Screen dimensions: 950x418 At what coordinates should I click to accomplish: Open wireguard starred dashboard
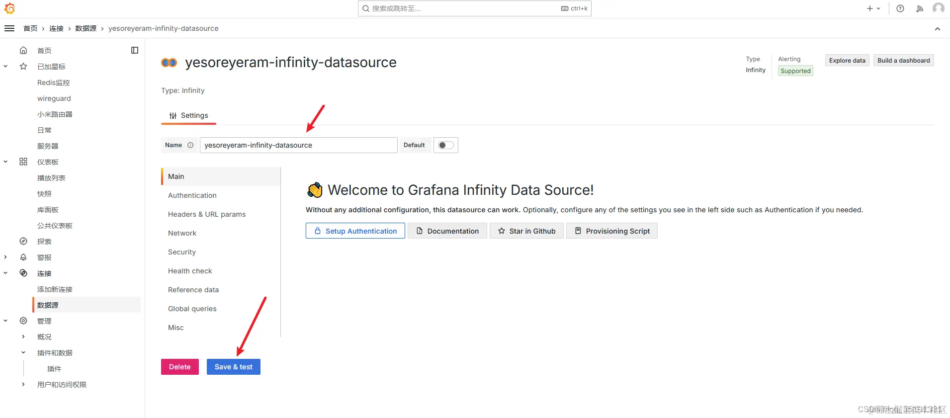(54, 98)
